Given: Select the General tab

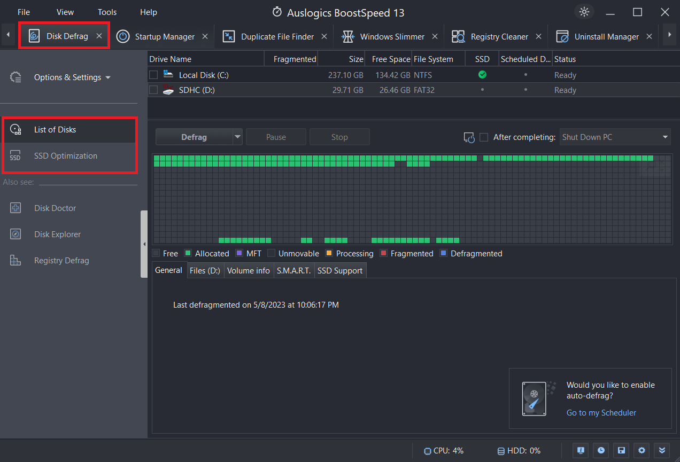Looking at the screenshot, I should [x=168, y=270].
